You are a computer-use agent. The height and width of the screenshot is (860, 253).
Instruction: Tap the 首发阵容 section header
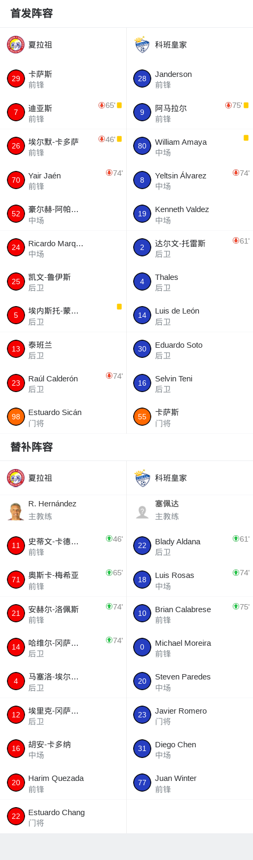tap(31, 13)
